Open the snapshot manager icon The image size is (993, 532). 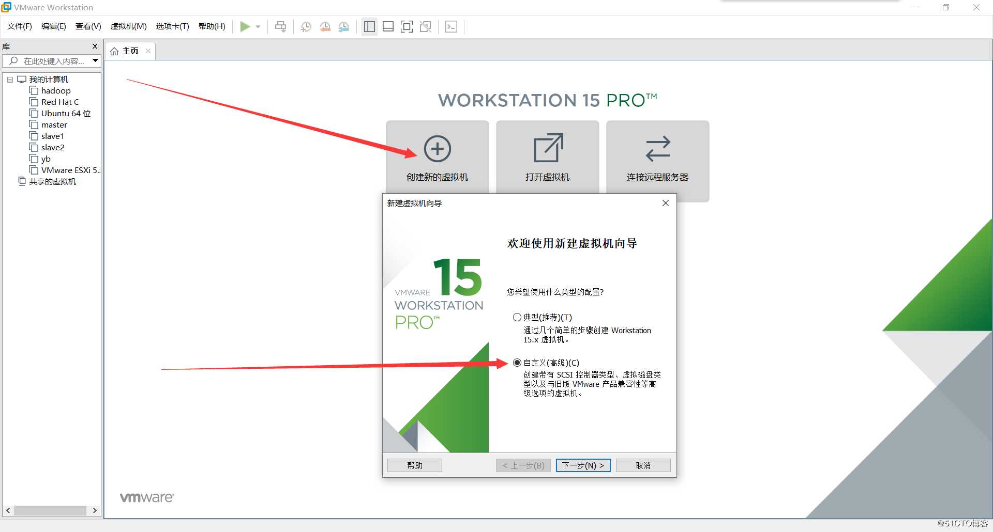click(344, 27)
